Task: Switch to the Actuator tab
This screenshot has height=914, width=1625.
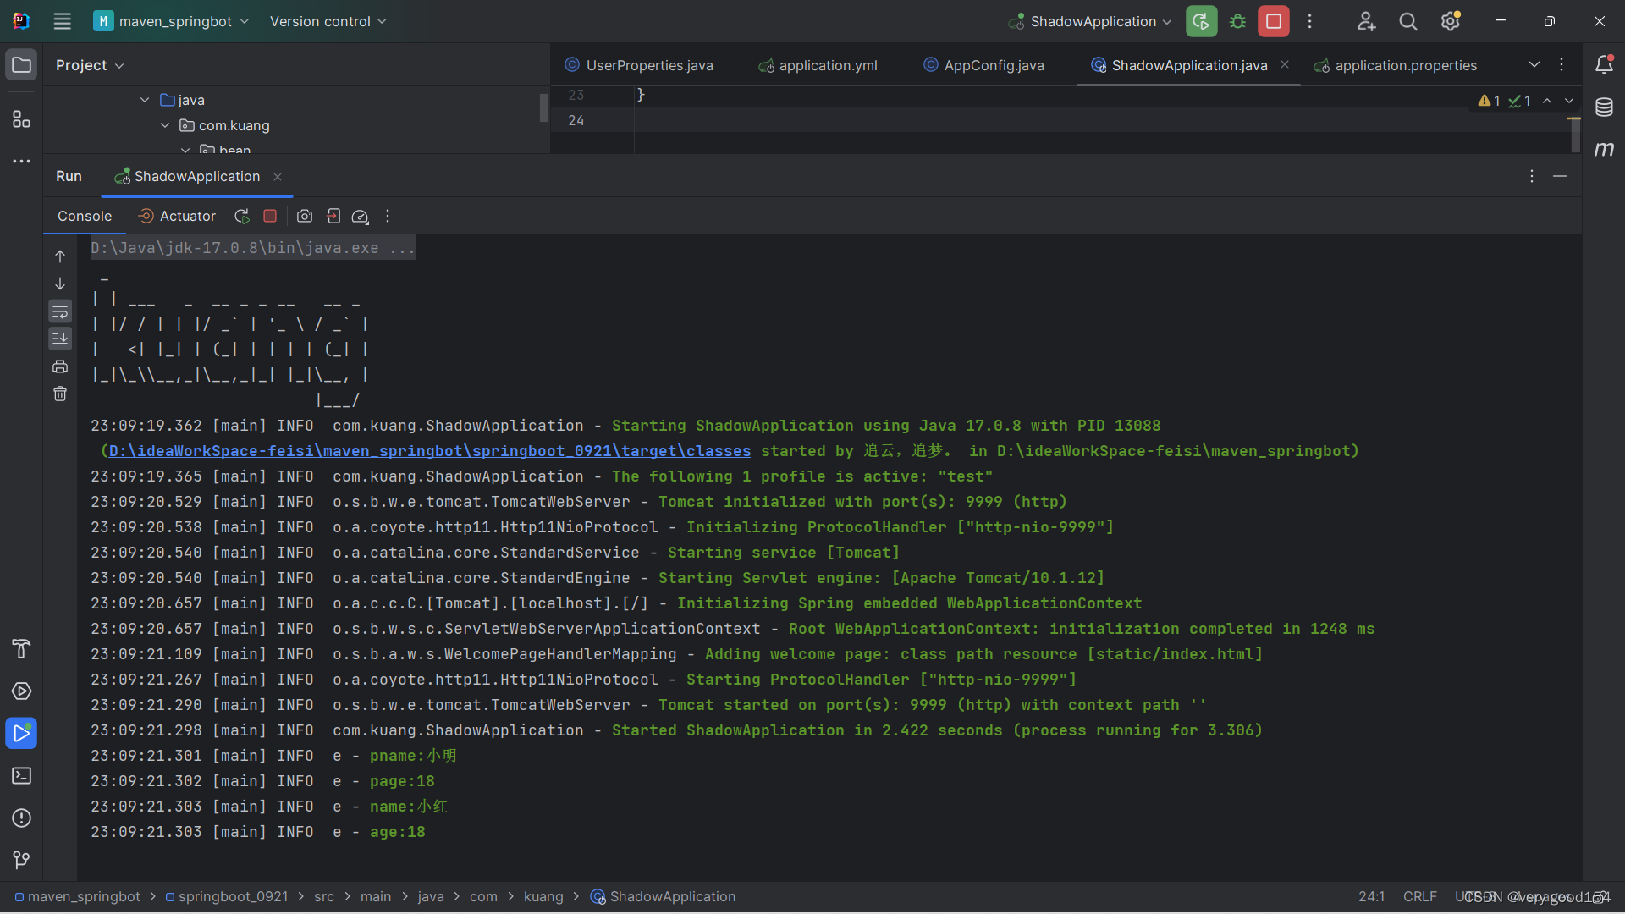Action: coord(186,216)
